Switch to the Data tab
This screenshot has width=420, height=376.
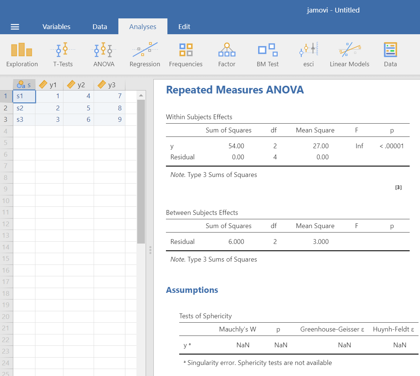(100, 27)
